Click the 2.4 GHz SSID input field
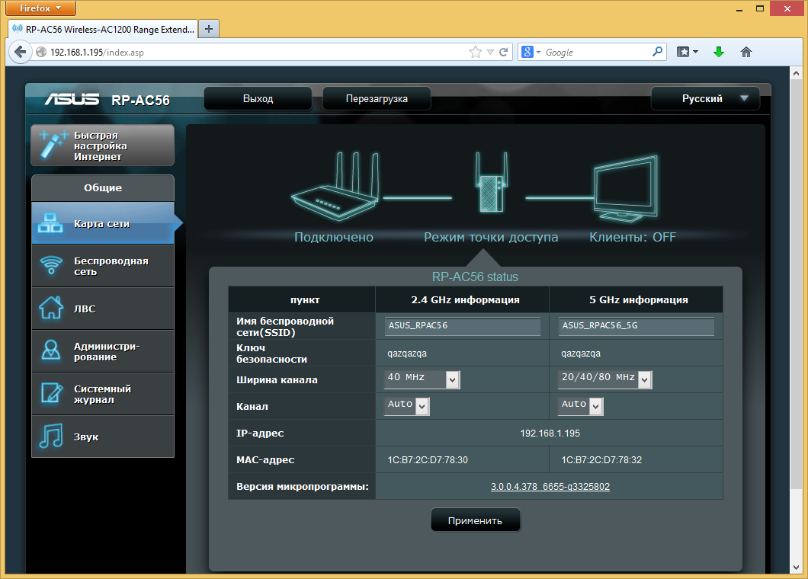The height and width of the screenshot is (579, 808). (462, 325)
